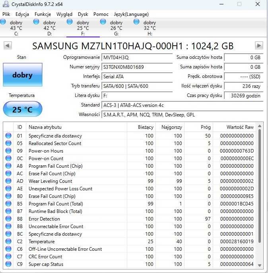Click status orb for row ID 01
This screenshot has height=273, width=268.
pos(8,136)
